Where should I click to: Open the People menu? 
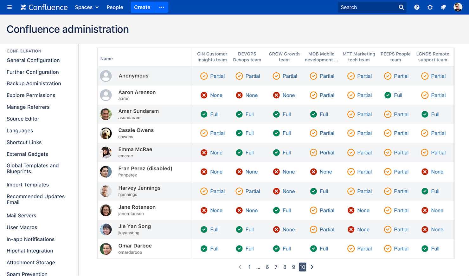115,7
